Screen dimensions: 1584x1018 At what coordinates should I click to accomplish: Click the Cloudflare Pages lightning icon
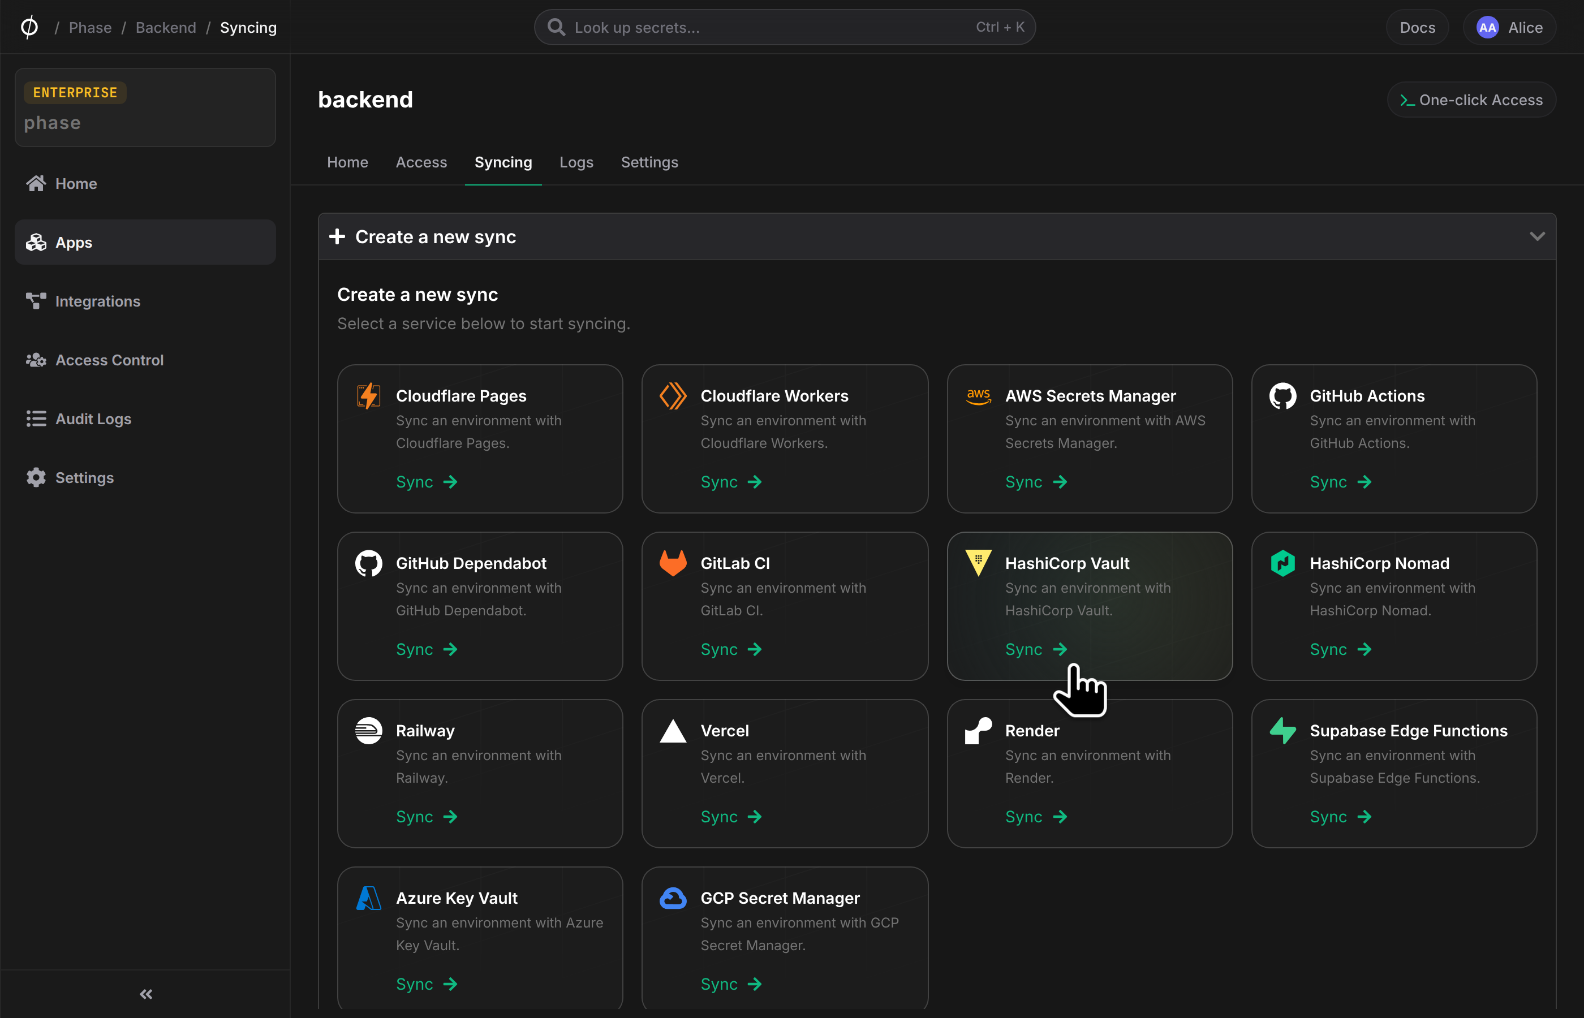(368, 396)
